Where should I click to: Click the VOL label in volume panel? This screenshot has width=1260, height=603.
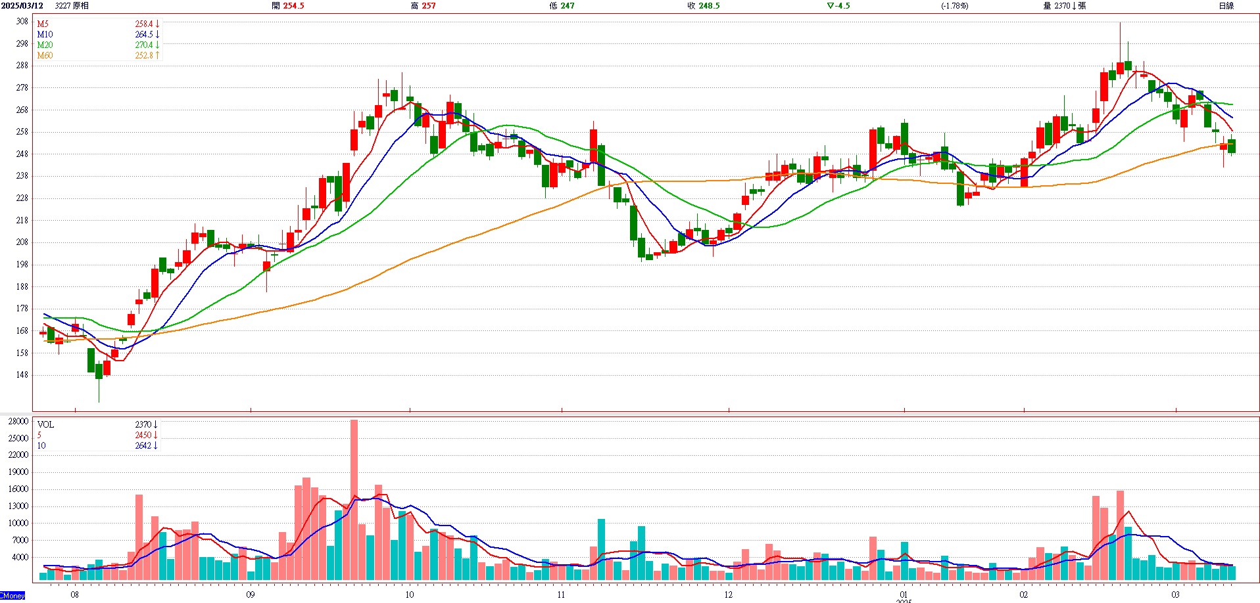pyautogui.click(x=45, y=425)
